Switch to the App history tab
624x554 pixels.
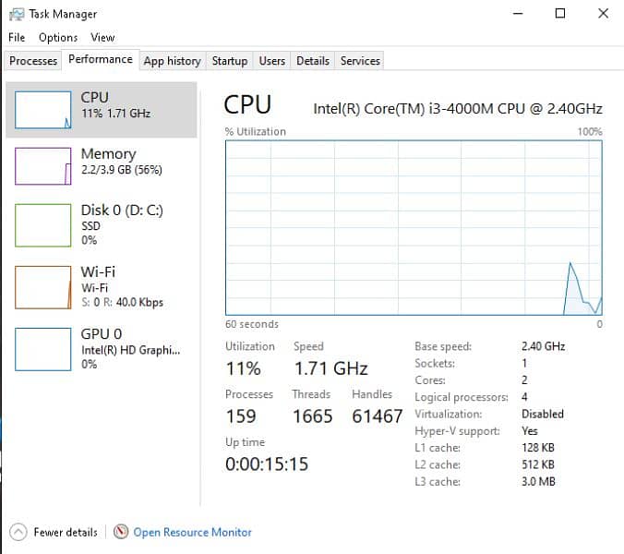coord(172,61)
